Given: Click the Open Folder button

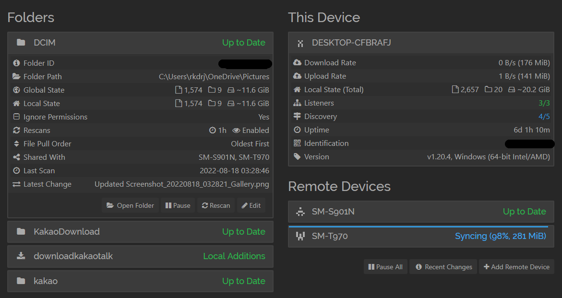Looking at the screenshot, I should click(130, 205).
